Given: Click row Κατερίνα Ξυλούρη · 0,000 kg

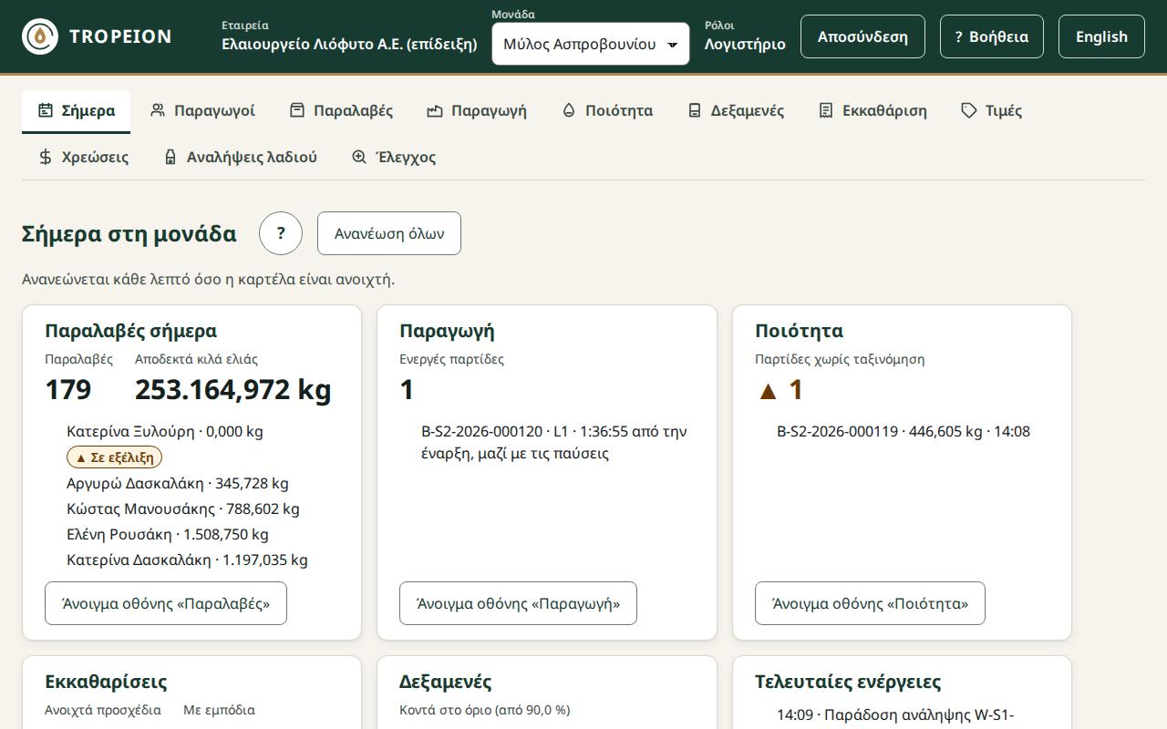Looking at the screenshot, I should tap(165, 431).
